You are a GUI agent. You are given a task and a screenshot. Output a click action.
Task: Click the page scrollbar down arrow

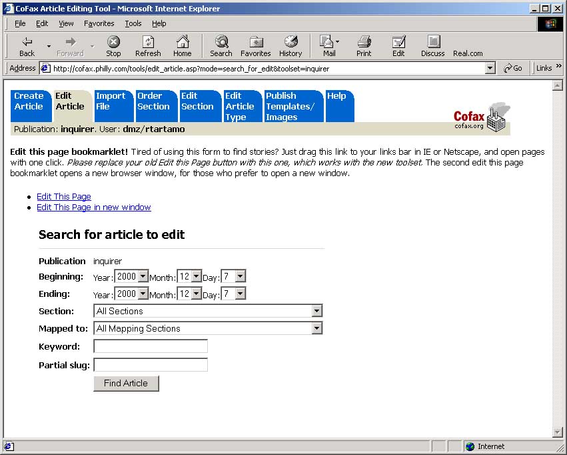click(557, 432)
